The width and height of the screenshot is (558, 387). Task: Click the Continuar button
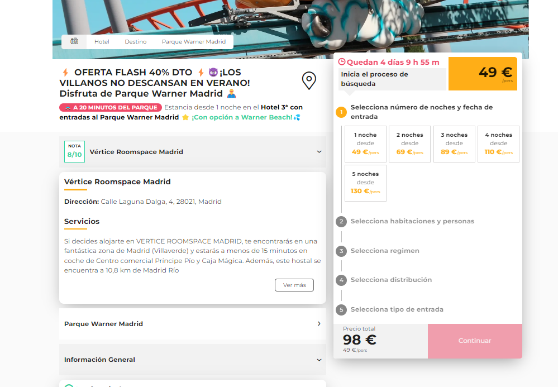[x=475, y=341]
